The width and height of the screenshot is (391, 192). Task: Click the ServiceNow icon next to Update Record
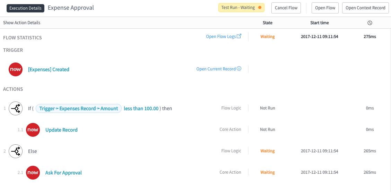pos(33,129)
